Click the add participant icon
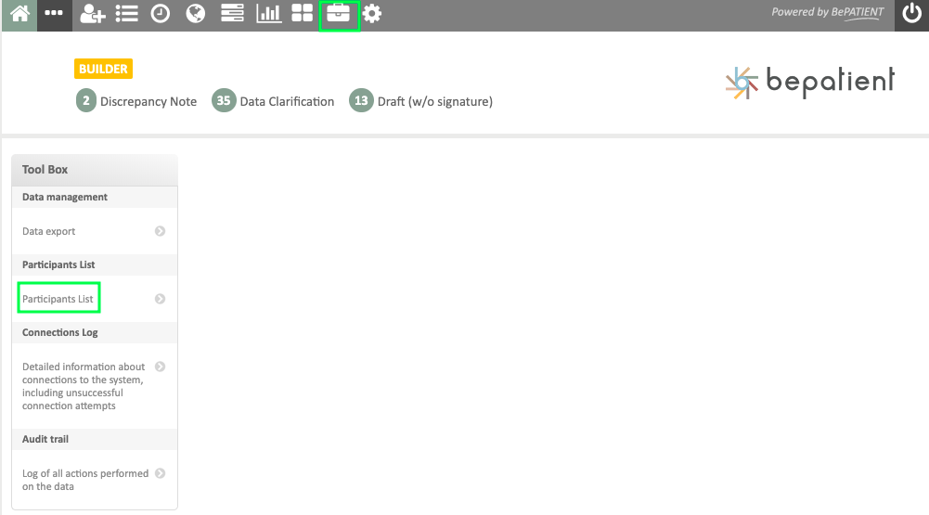Image resolution: width=929 pixels, height=515 pixels. (x=92, y=15)
